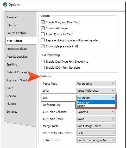This screenshot has height=148, width=127.
Task: Check Replace straight quotes with smart quotes
Action: pyautogui.click(x=43, y=40)
